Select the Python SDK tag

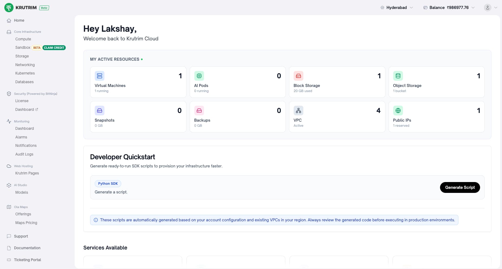click(108, 184)
